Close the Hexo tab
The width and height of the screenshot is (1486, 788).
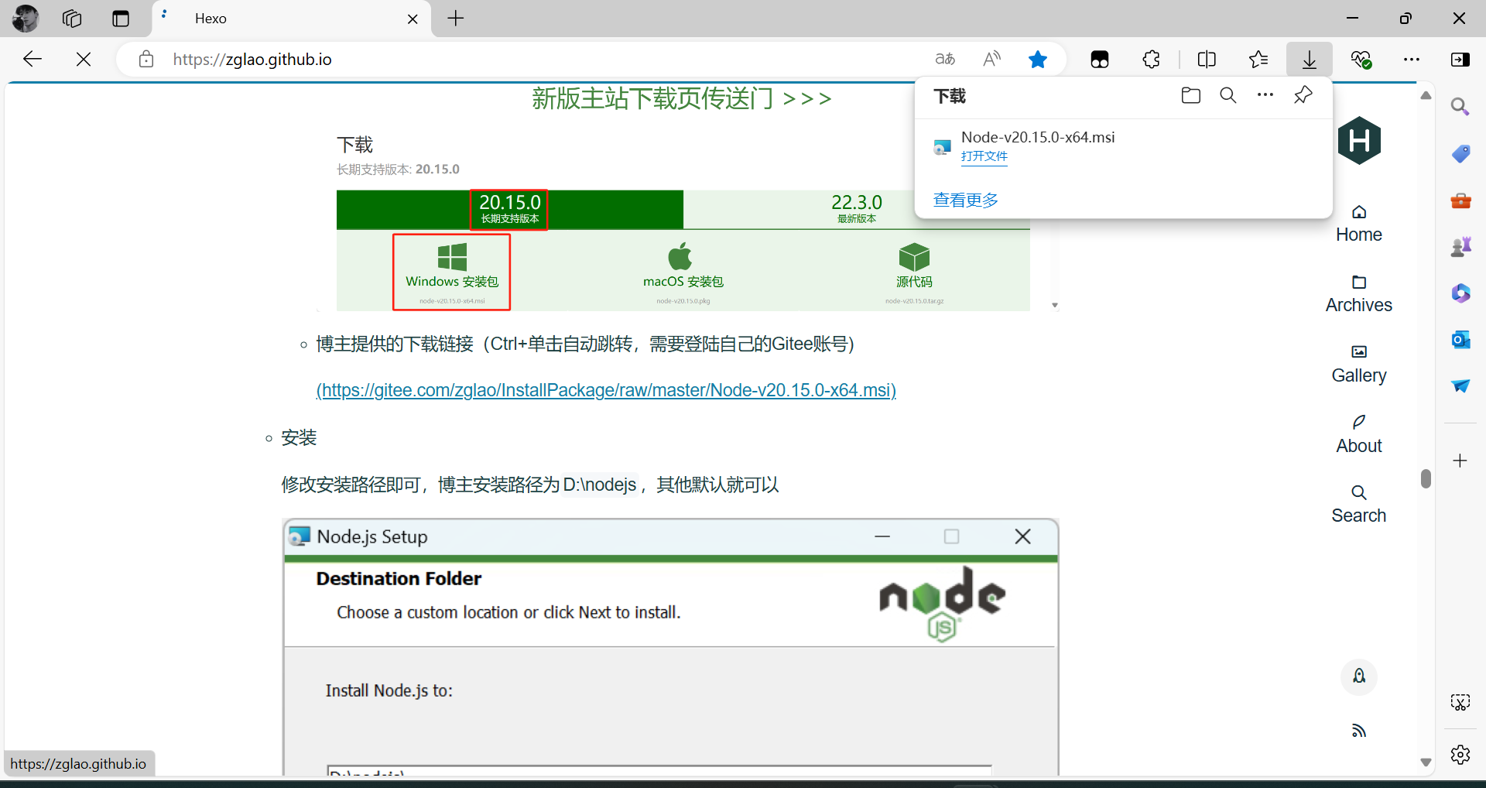[413, 19]
